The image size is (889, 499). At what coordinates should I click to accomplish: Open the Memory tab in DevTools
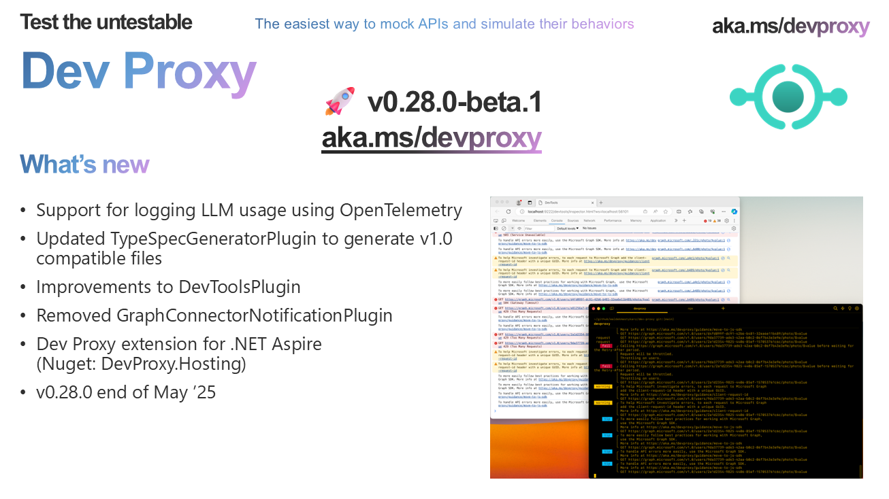pos(636,221)
